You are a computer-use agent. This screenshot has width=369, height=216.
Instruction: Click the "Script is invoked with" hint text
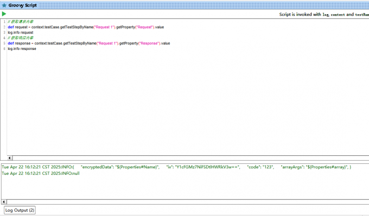coord(324,14)
